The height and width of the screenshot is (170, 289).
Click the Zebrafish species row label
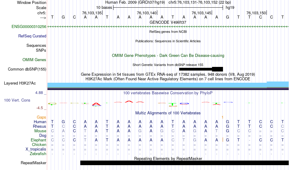[x=38, y=154]
